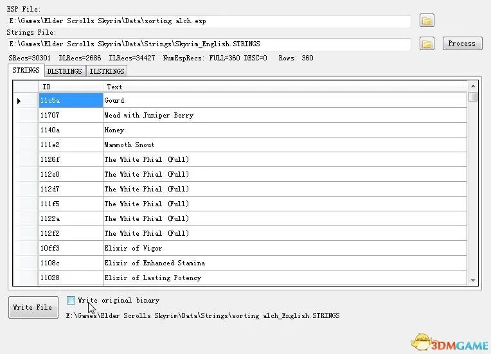Select White Phial text in row 112e0
491x354 pixels.
[285, 174]
